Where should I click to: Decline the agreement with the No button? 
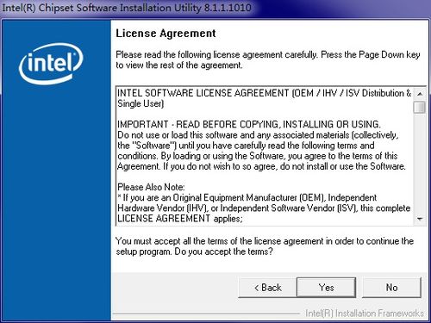pyautogui.click(x=391, y=288)
